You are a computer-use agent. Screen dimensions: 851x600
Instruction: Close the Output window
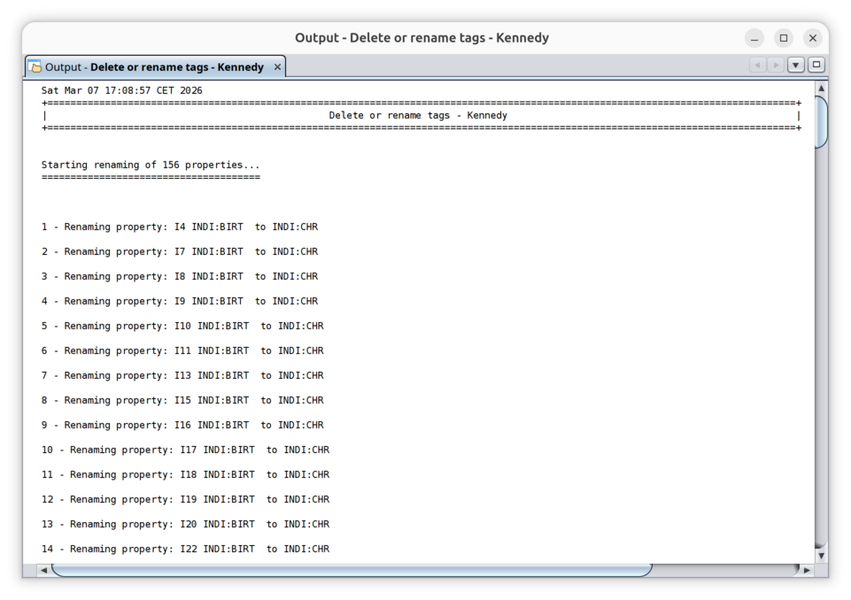[x=813, y=38]
